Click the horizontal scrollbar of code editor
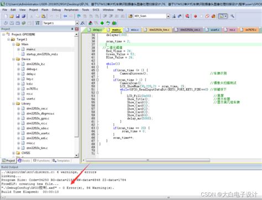Screen dimensions: 262x200 (x=148, y=160)
